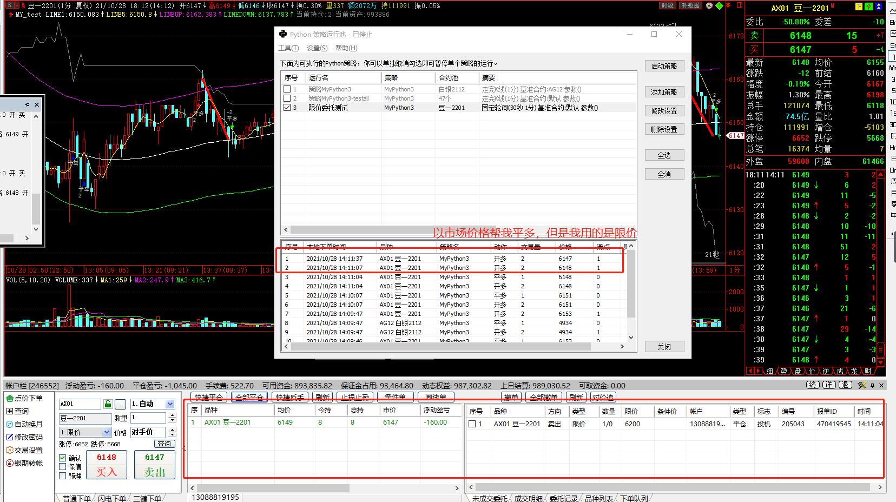Click 删除设置 button

664,129
